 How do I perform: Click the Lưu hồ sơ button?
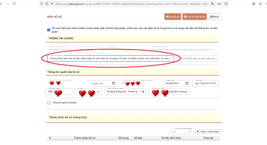coord(173,17)
